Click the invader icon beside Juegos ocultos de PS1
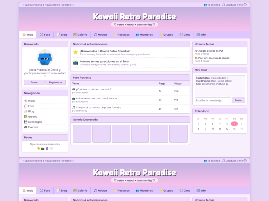Screen dimensions: 269x201 [x=196, y=51]
